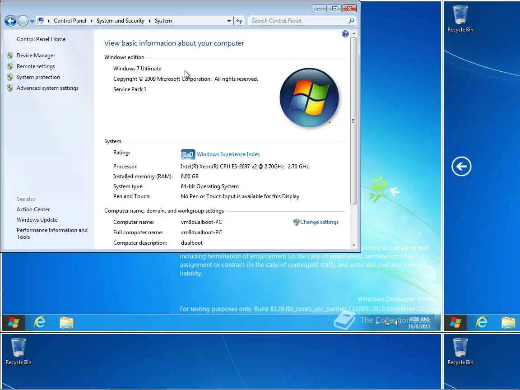The image size is (520, 390).
Task: Select the Windows 7 Ultimate text
Action: [137, 69]
